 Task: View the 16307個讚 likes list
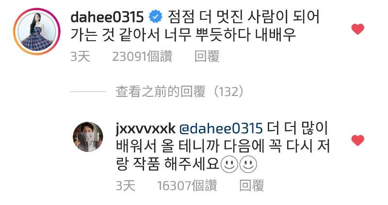click(x=187, y=186)
